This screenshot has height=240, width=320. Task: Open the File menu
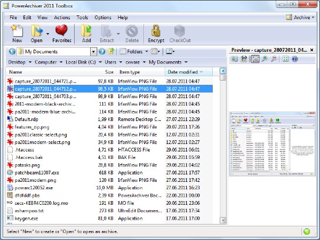coord(13,18)
